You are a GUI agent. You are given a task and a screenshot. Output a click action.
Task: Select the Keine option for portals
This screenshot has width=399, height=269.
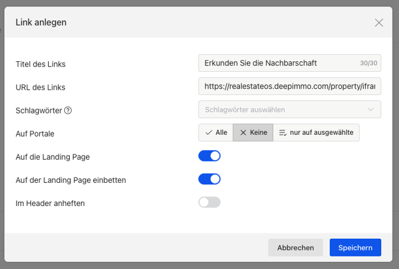pos(253,132)
